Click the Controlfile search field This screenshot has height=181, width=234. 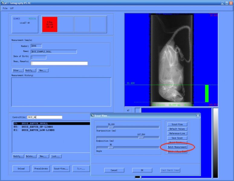click(x=45, y=117)
